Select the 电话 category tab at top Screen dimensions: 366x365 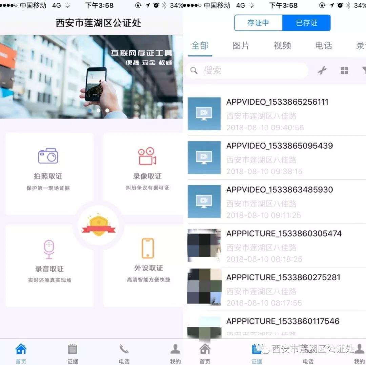pyautogui.click(x=324, y=46)
